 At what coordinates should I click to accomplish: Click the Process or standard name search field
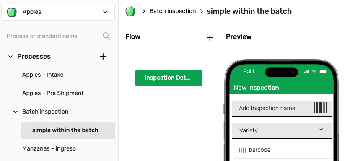(x=54, y=36)
